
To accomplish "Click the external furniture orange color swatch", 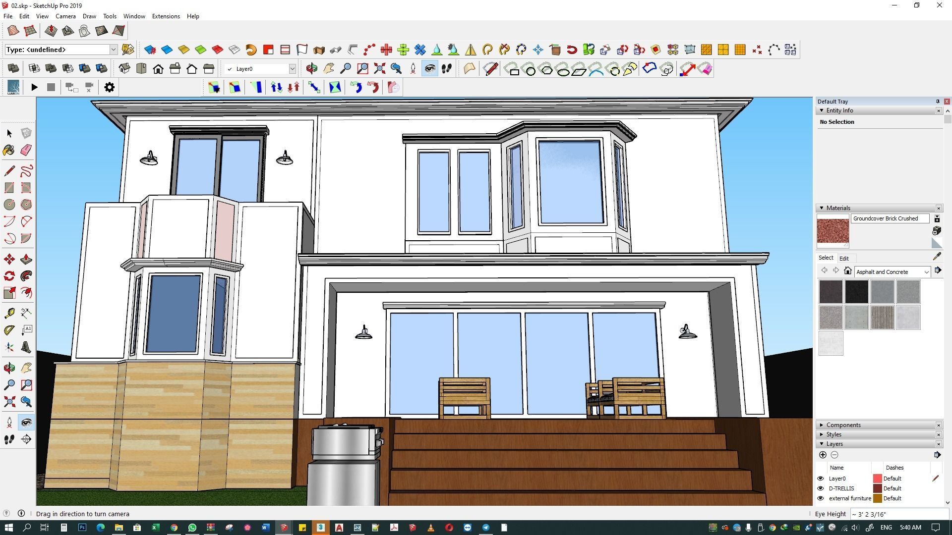I will click(878, 498).
